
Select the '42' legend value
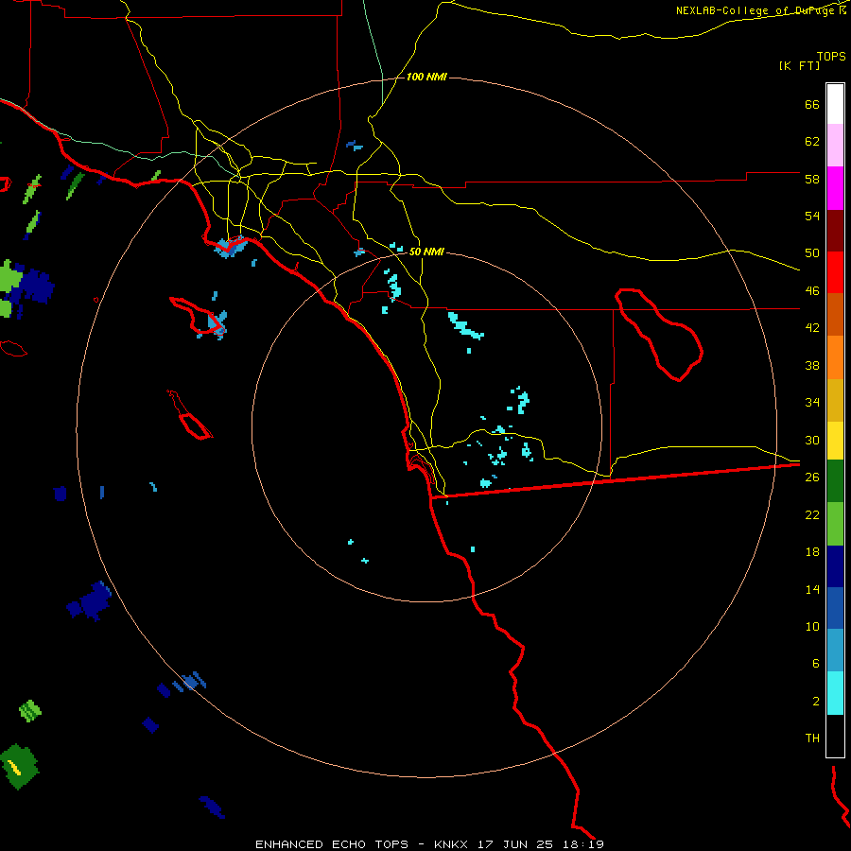click(812, 328)
